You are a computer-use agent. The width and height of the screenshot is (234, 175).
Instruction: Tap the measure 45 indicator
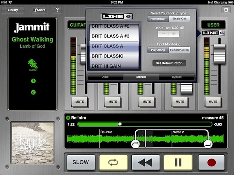tap(213, 118)
